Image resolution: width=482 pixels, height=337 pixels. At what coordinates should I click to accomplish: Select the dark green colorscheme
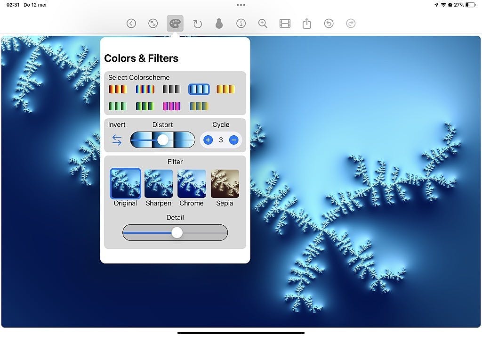(x=145, y=106)
